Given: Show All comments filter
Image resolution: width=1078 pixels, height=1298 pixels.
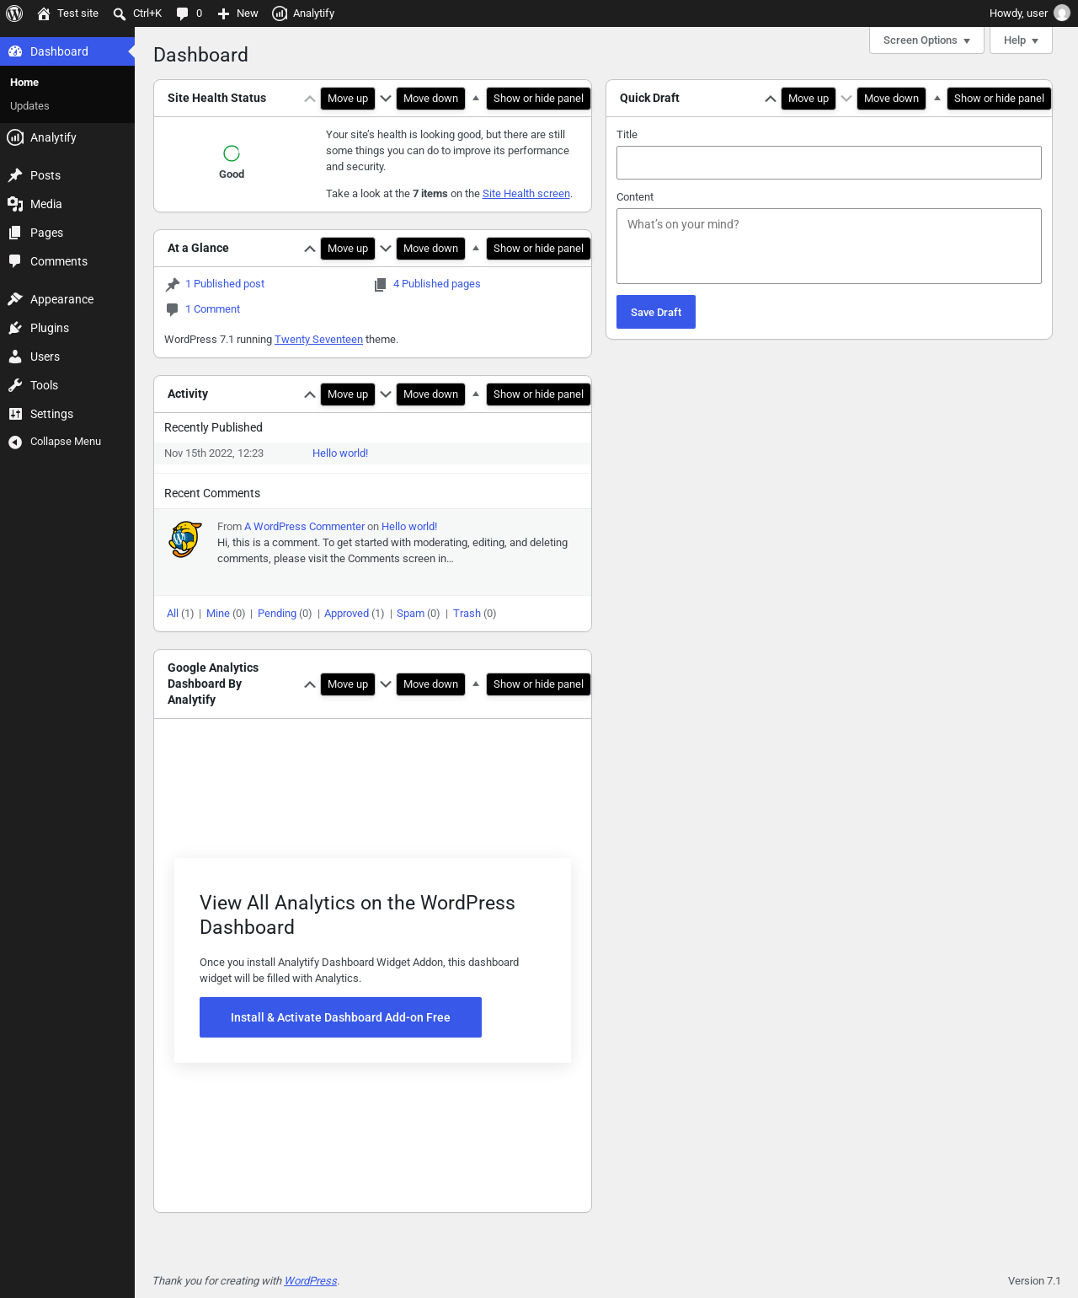Looking at the screenshot, I should pyautogui.click(x=173, y=614).
